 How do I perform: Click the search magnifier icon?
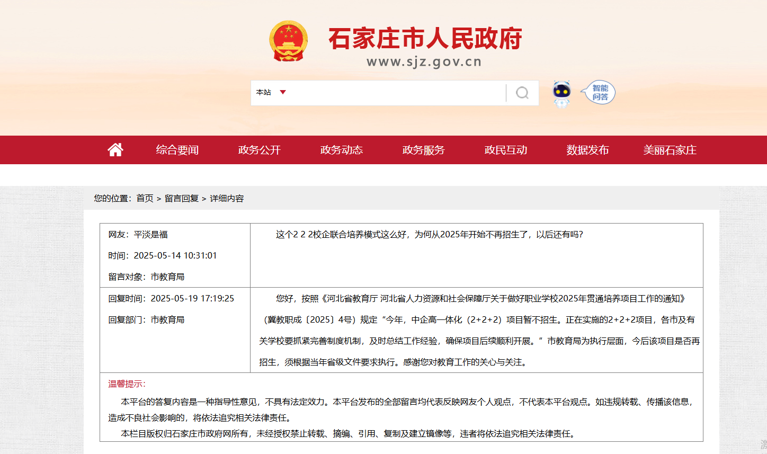(523, 93)
